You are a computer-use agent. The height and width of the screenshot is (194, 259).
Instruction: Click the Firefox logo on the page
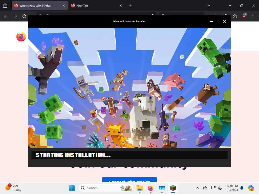pyautogui.click(x=21, y=36)
